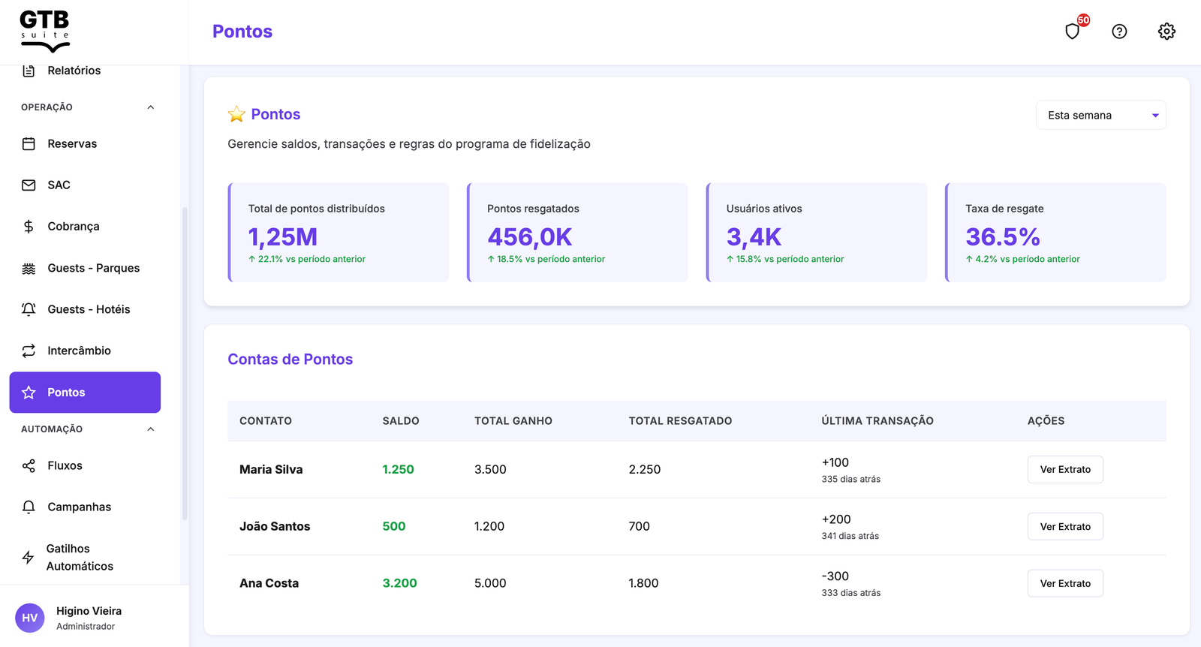Image resolution: width=1201 pixels, height=647 pixels.
Task: Click the Fluxos share-nodes icon
Action: [29, 466]
